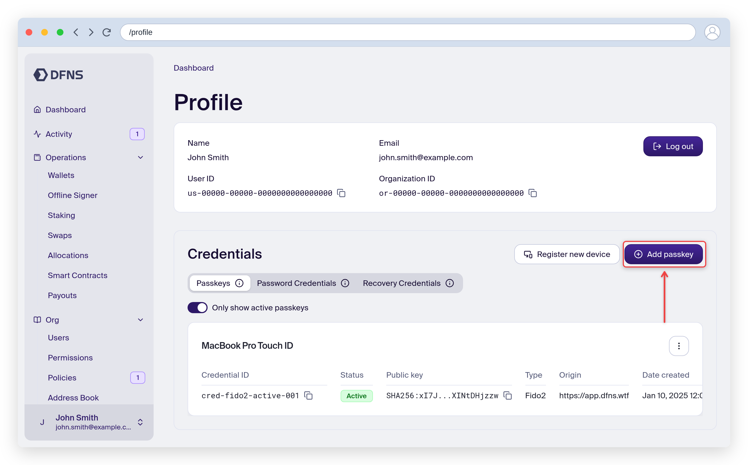Show info about Passkeys

(239, 283)
